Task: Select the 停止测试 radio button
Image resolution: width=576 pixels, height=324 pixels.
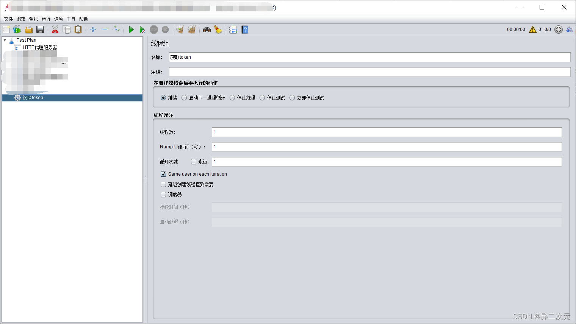Action: (262, 98)
